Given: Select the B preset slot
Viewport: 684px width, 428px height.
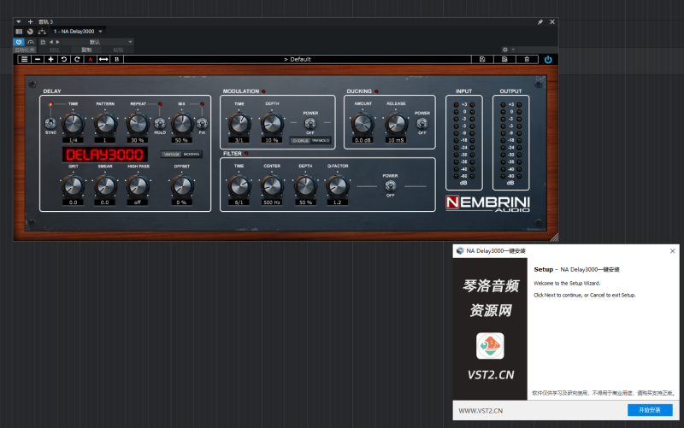Looking at the screenshot, I should coord(116,59).
